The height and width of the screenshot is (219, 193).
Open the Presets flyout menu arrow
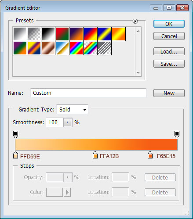click(135, 22)
